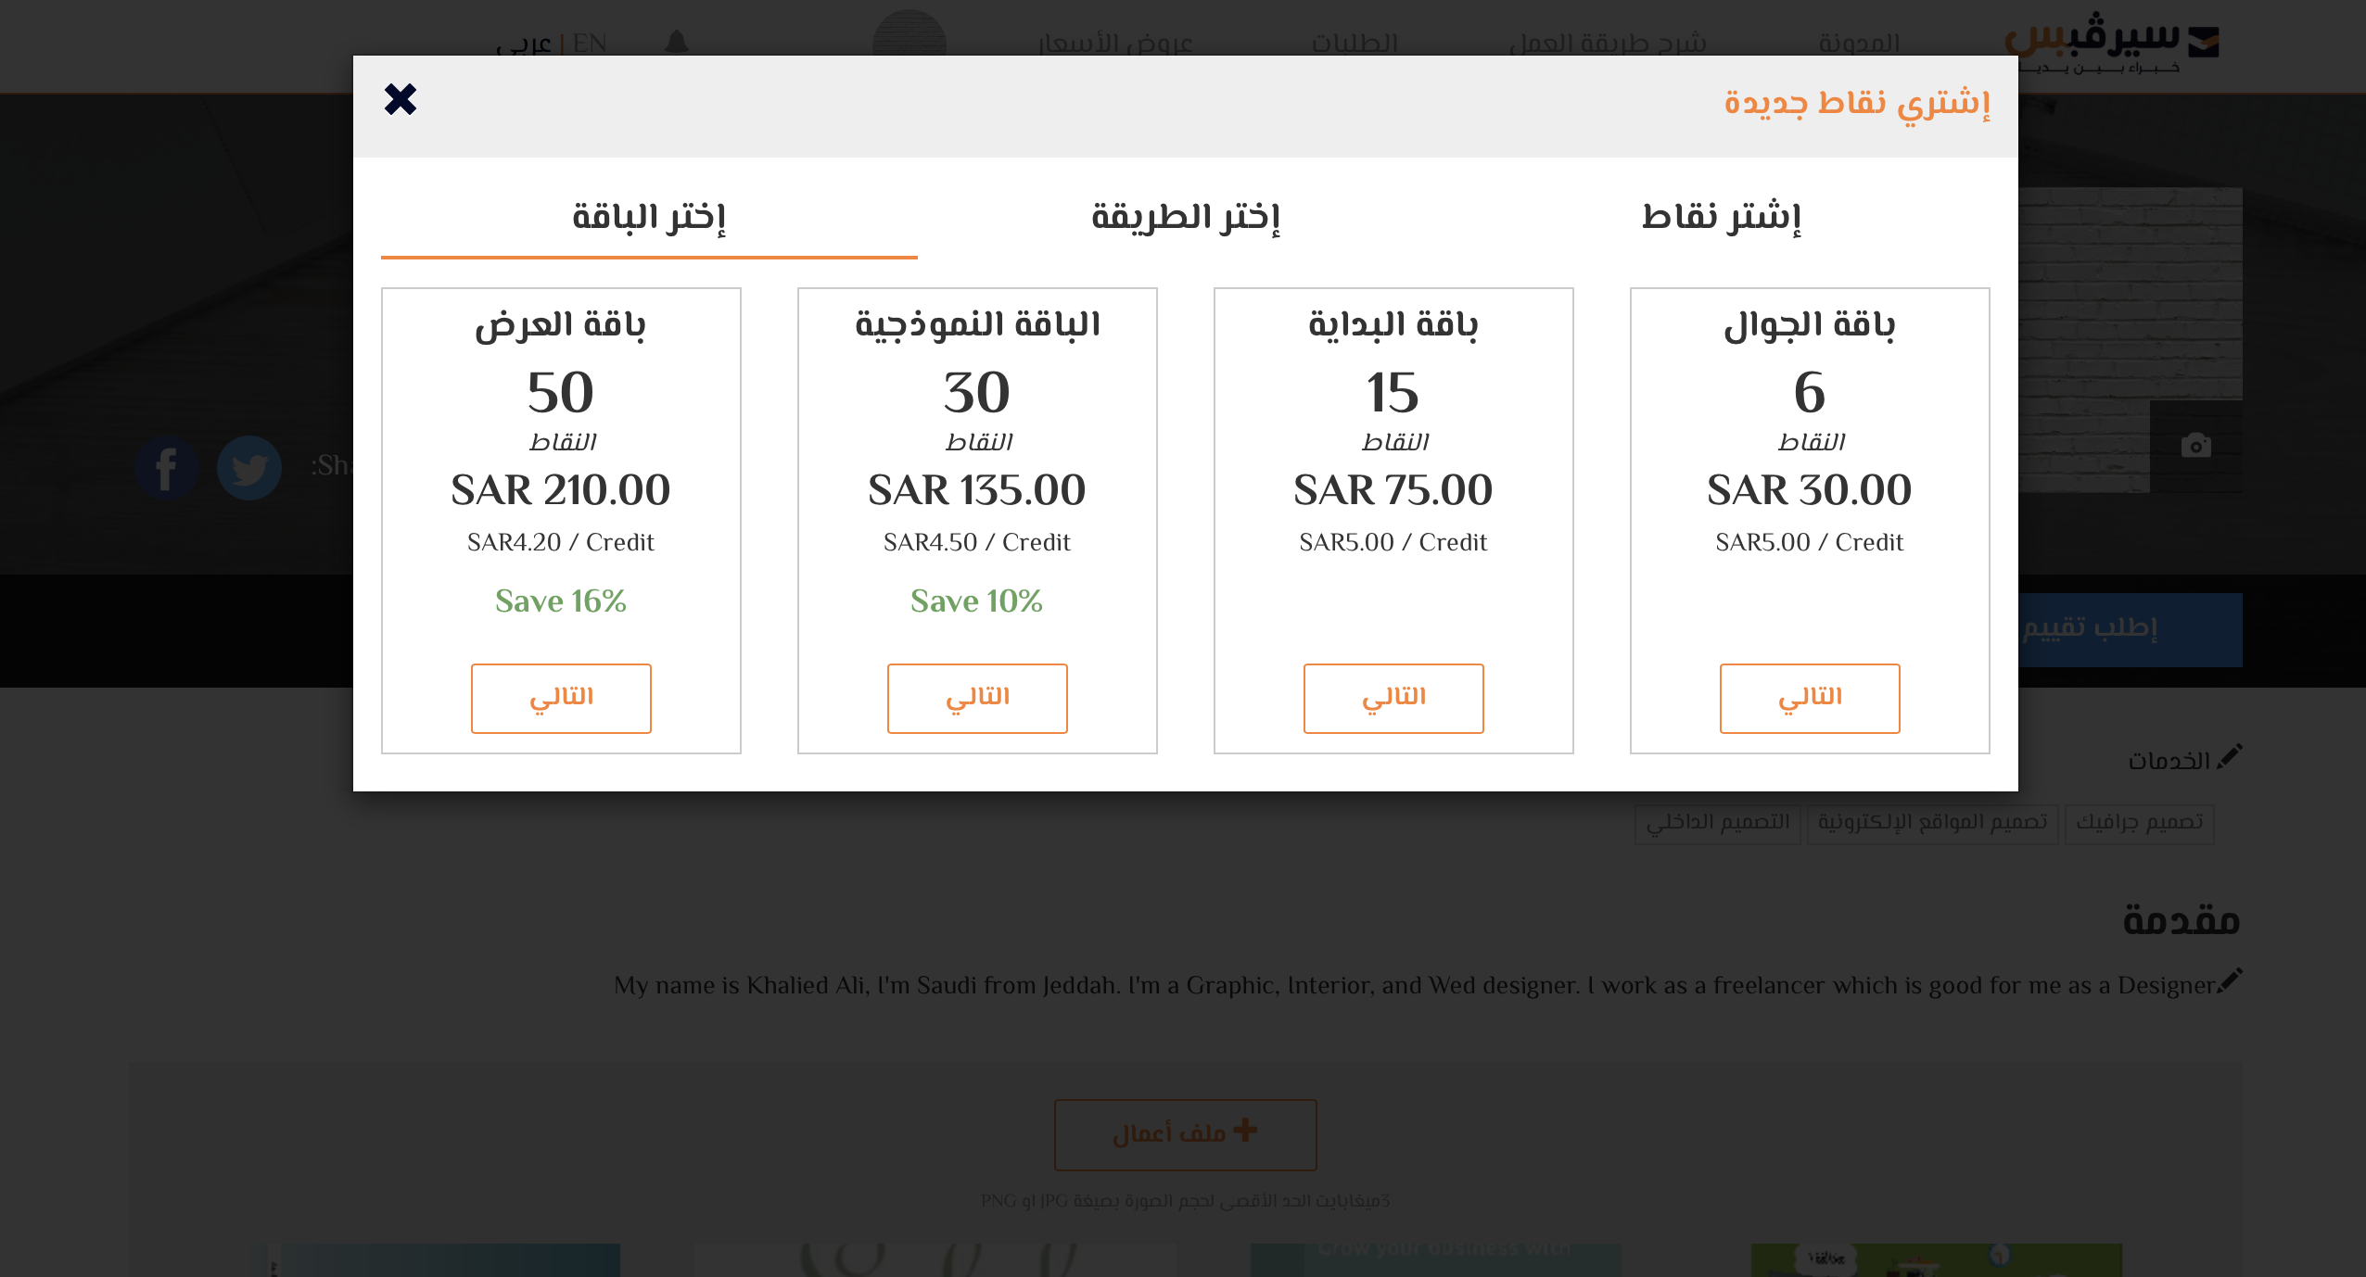2366x1277 pixels.
Task: Click the camera icon on cover photo
Action: [x=2195, y=446]
